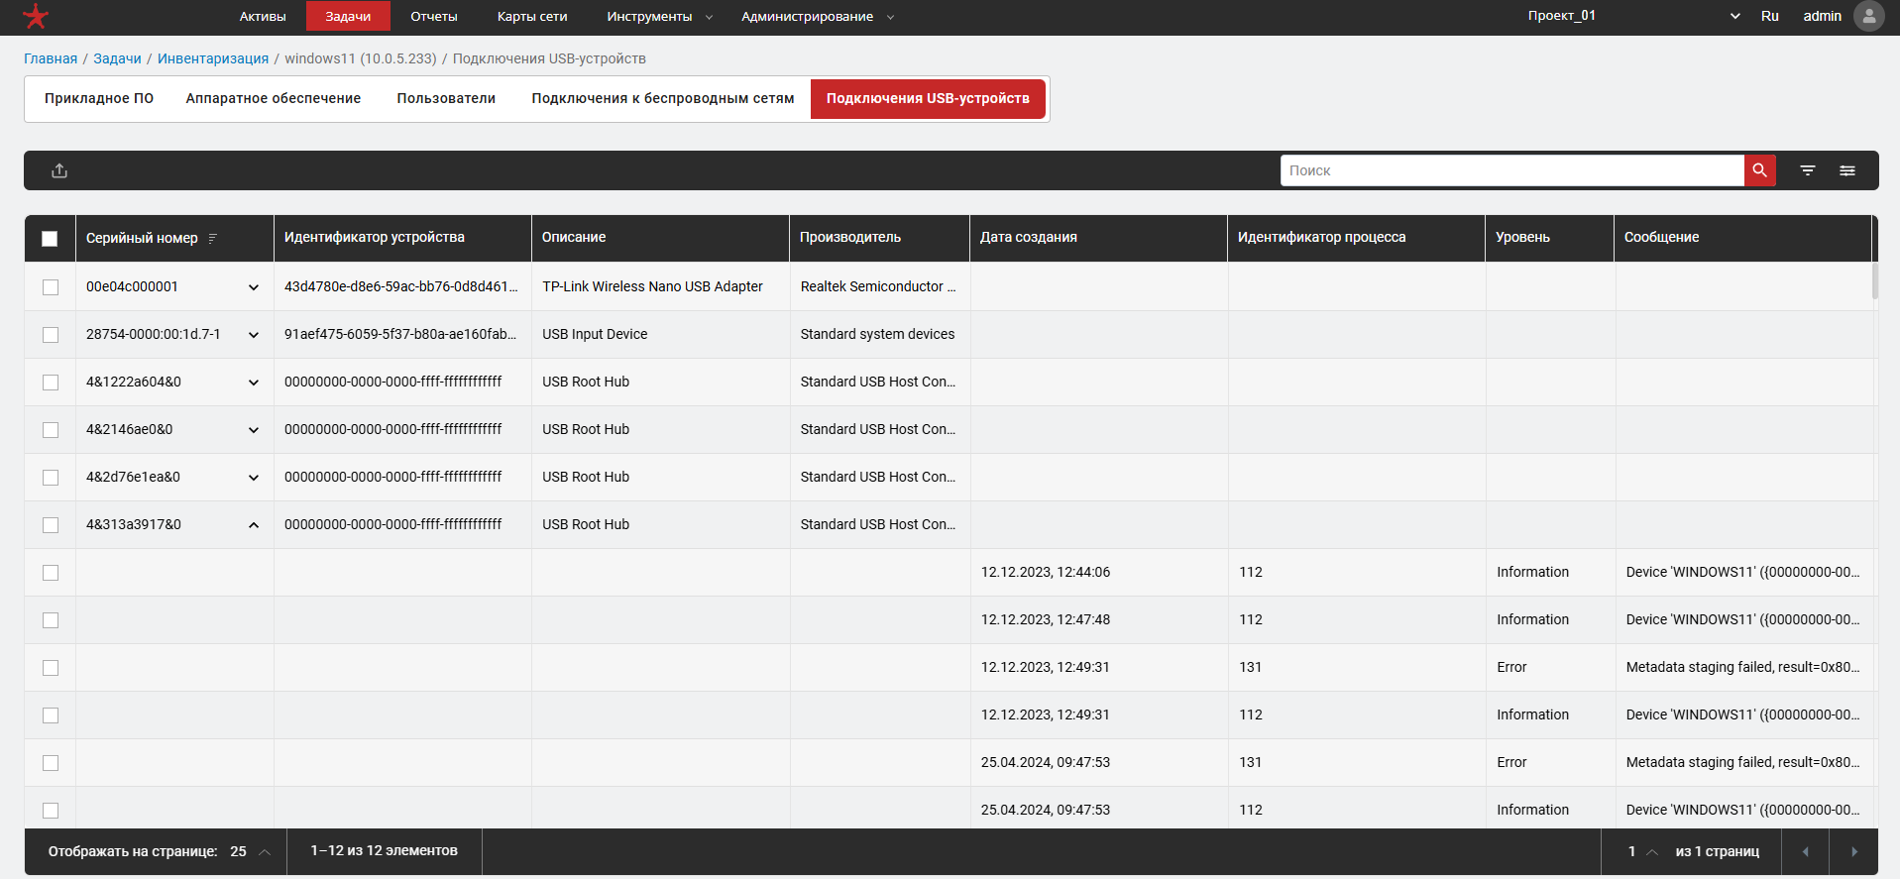Screen dimensions: 1900x879
Task: Click the table vertical scrollbar
Action: click(1875, 279)
